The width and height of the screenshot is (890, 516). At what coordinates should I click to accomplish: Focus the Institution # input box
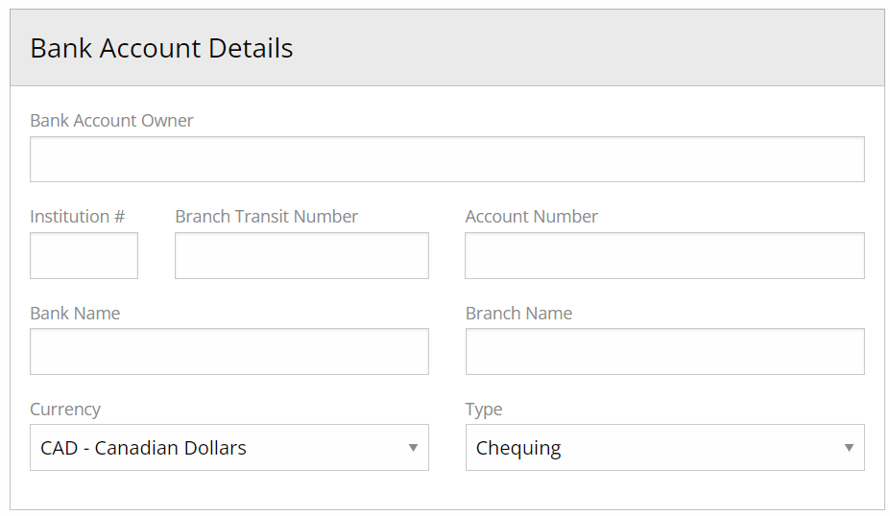(84, 255)
